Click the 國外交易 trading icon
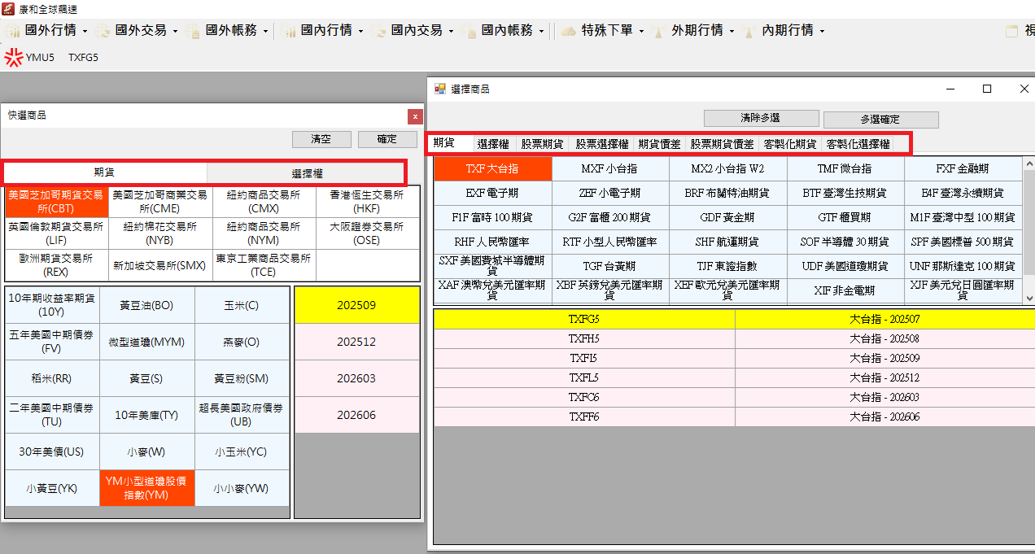The height and width of the screenshot is (554, 1035). click(x=103, y=31)
